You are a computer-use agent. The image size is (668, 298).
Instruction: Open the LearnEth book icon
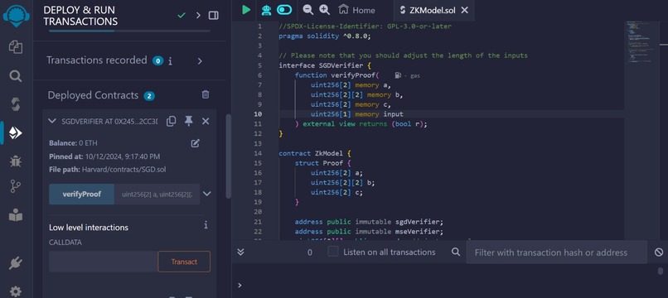click(16, 215)
